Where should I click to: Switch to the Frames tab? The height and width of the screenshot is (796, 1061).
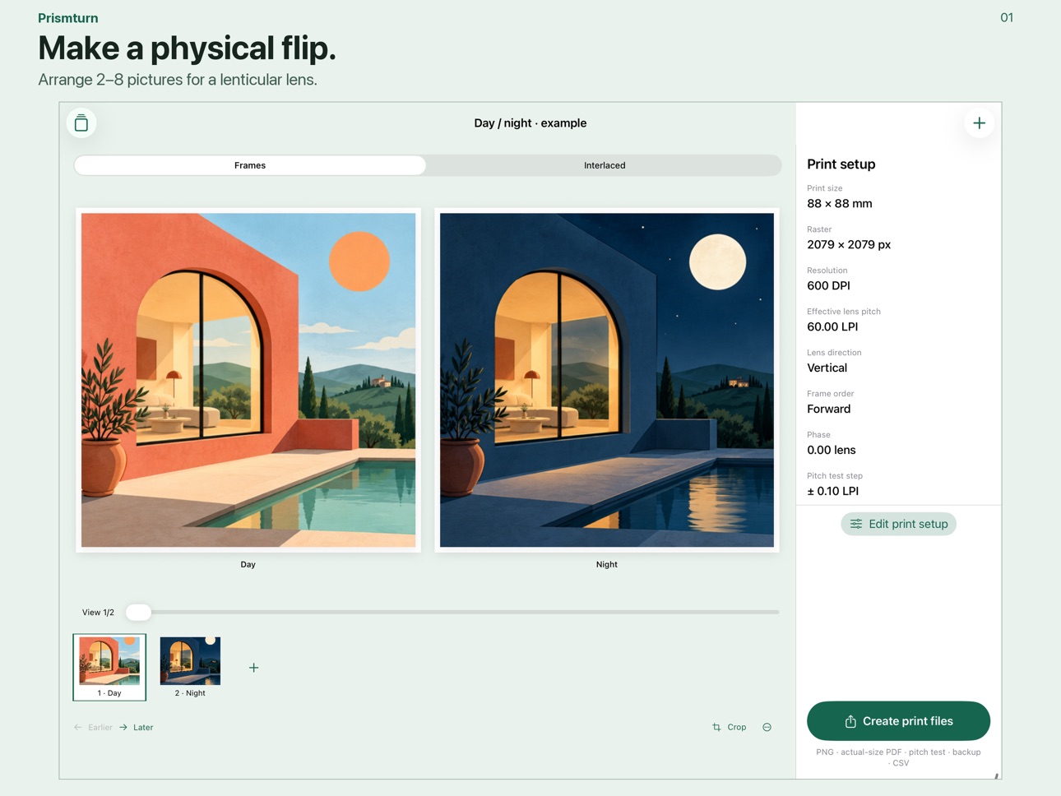tap(250, 165)
